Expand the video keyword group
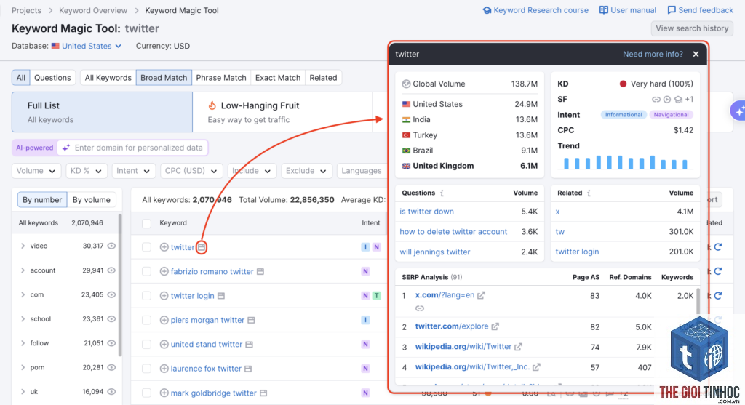This screenshot has width=745, height=405. click(x=23, y=246)
